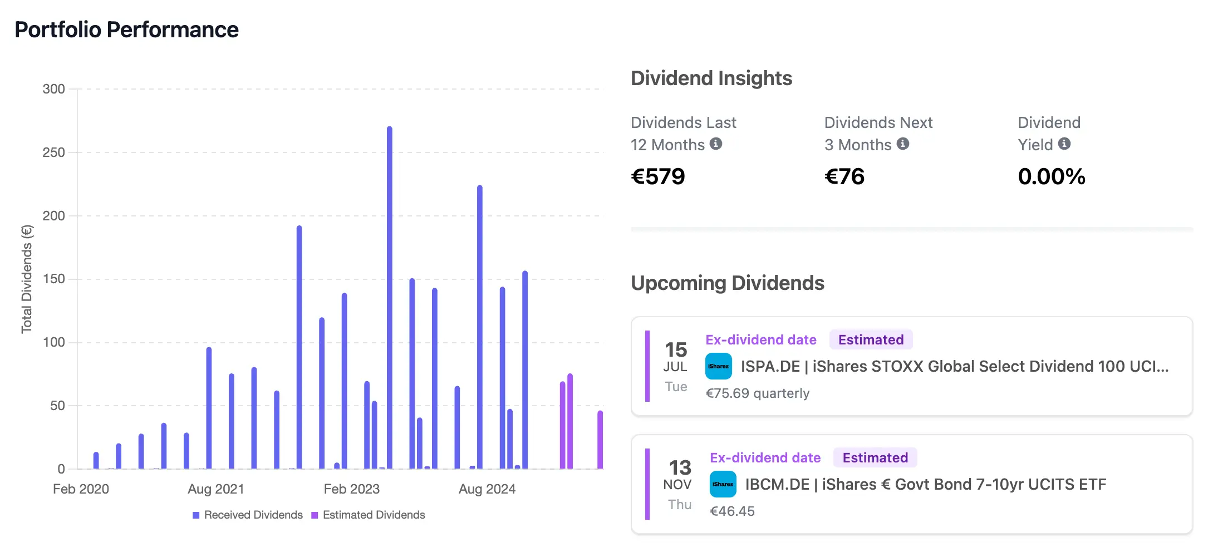Click Ex-dividend date label on ISPA.DE card
Screen dimensions: 1208x552
tap(760, 340)
